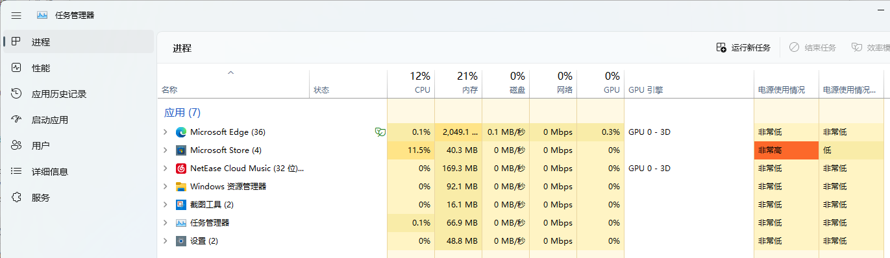
Task: Click the 截图工具 app icon
Action: click(x=181, y=205)
